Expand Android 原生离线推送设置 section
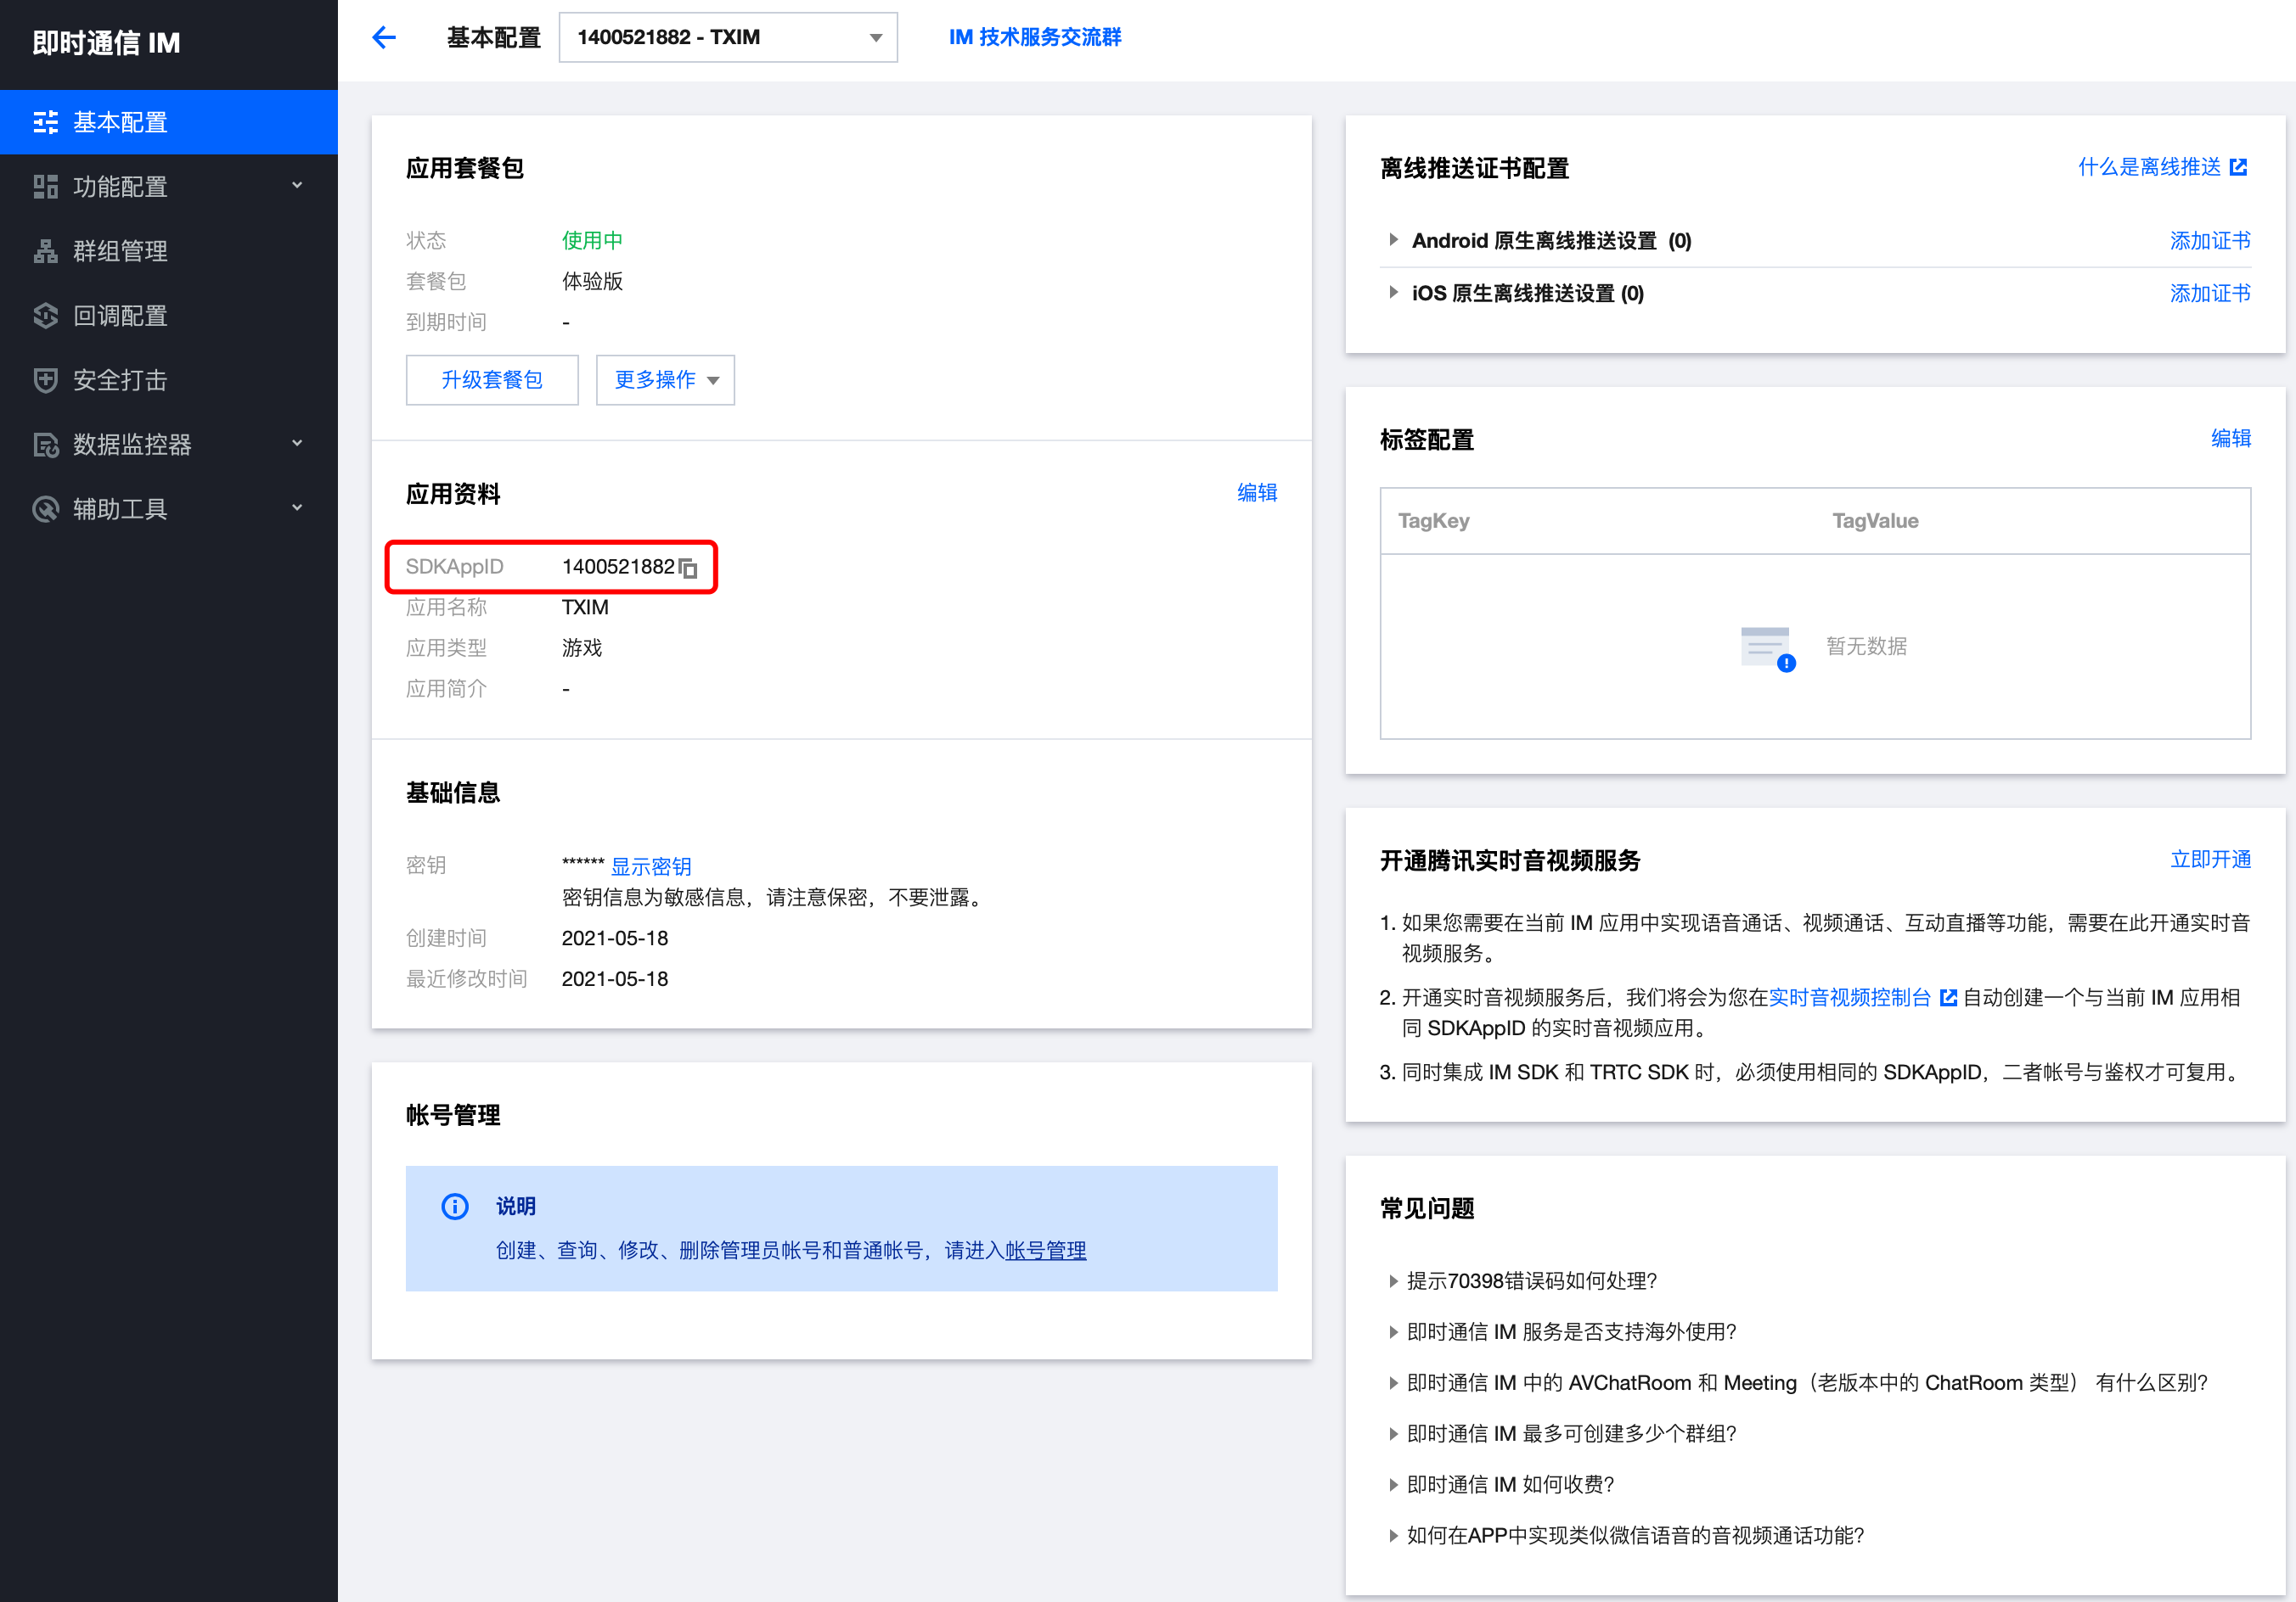This screenshot has width=2296, height=1602. coord(1394,240)
